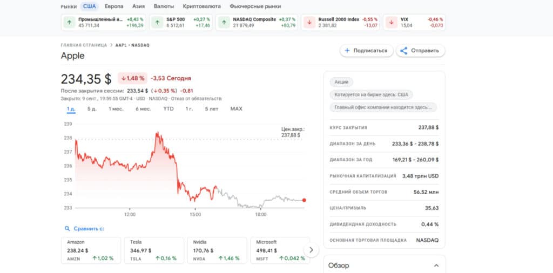553x273 pixels.
Task: Select the 5 лет chart range
Action: tap(212, 109)
